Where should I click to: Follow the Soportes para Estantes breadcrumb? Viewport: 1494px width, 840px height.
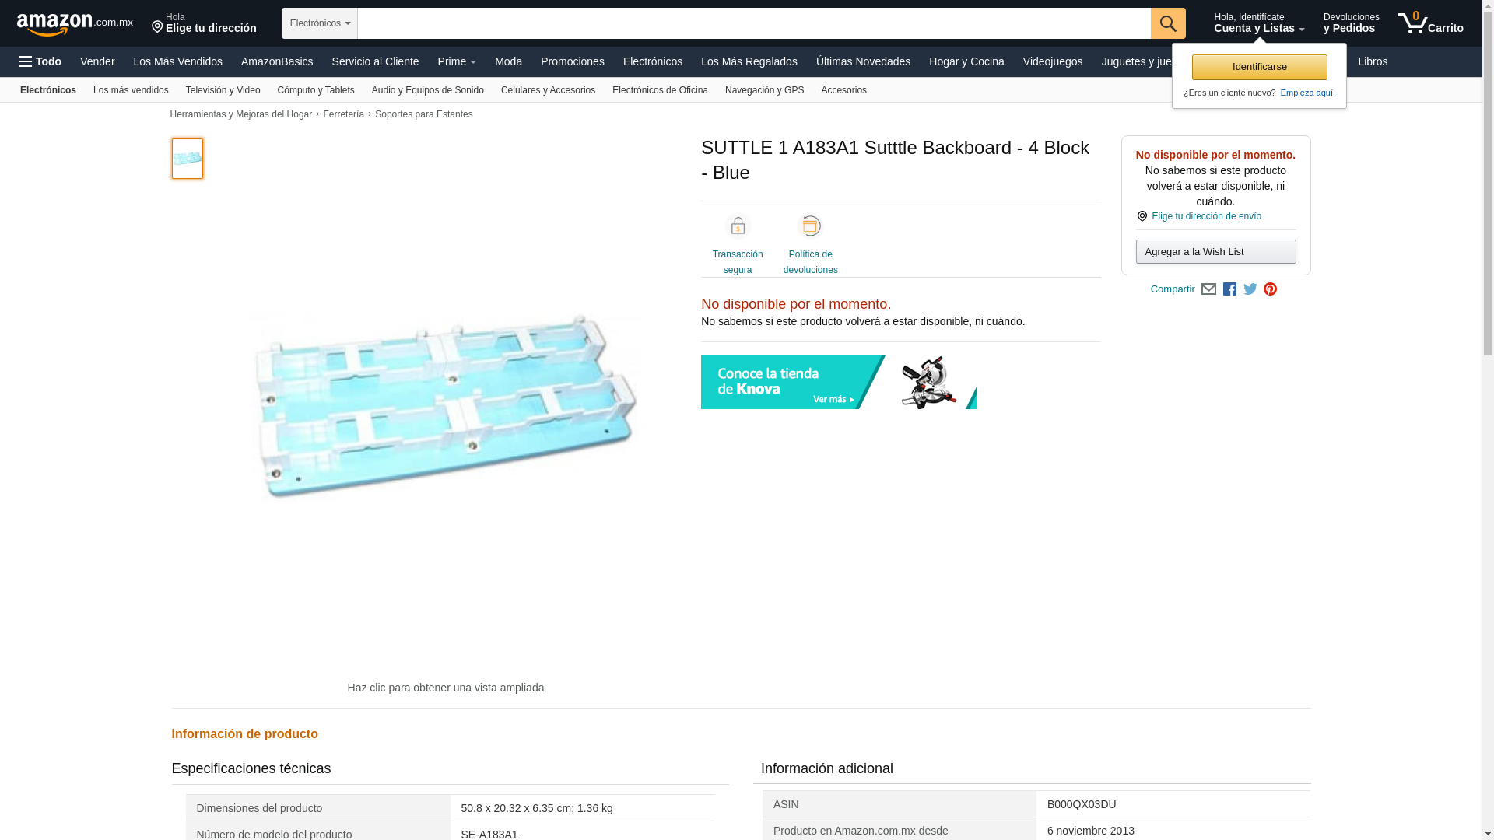[424, 114]
